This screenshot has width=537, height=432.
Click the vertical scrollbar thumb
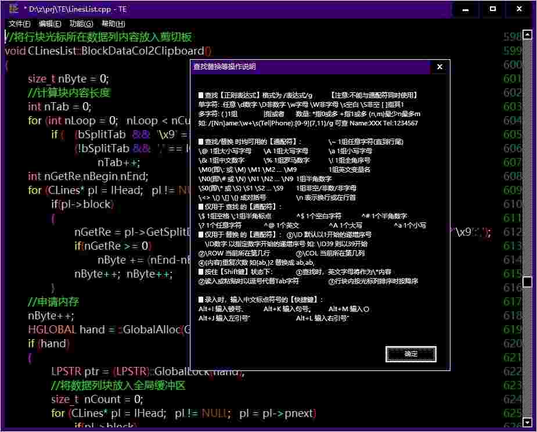[527, 281]
